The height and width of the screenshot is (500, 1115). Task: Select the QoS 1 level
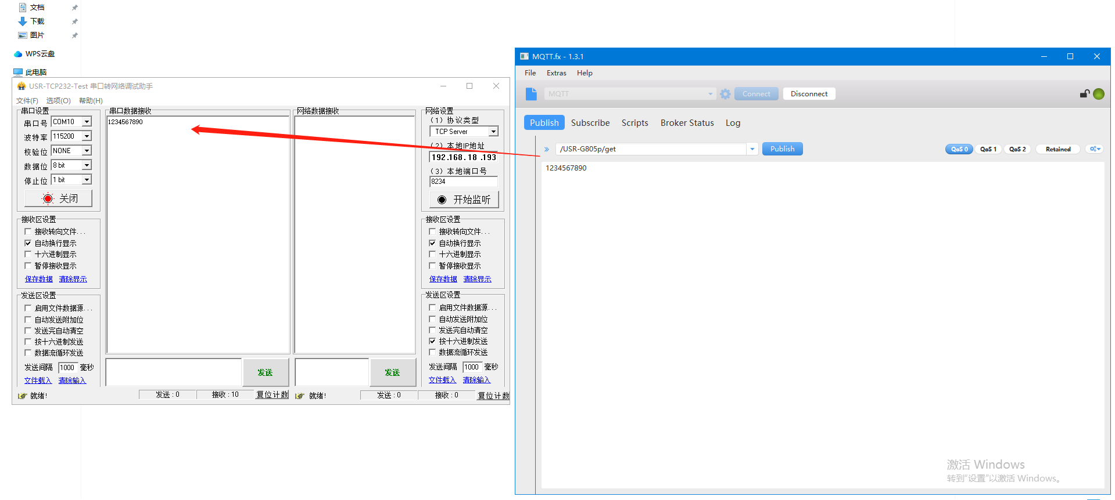[988, 149]
